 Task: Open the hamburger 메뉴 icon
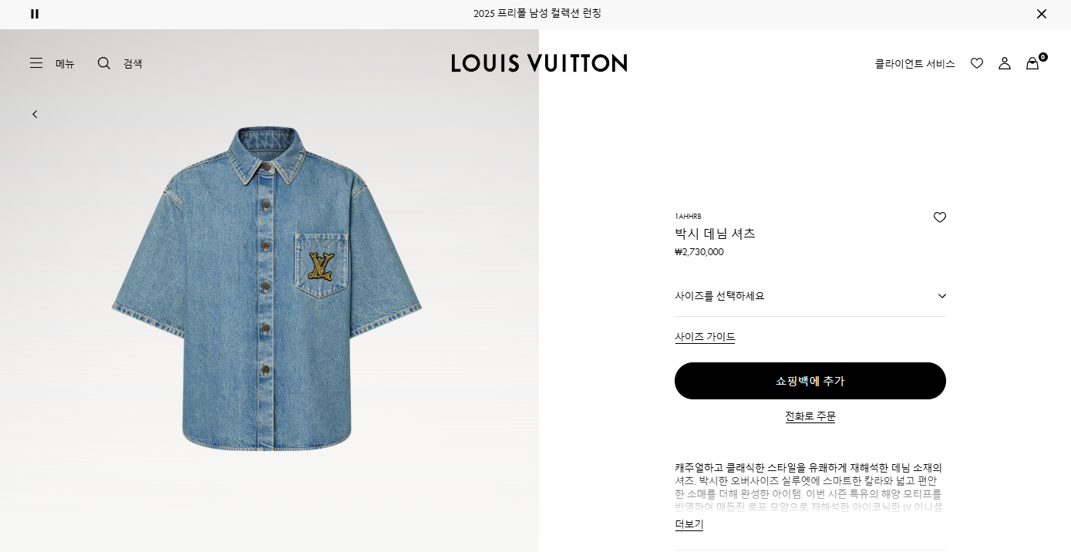tap(36, 63)
